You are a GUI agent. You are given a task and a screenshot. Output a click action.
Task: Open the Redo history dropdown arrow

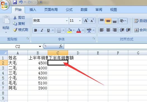(34, 2)
